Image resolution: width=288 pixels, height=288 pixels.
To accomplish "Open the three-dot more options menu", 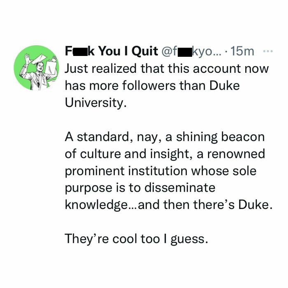I will (x=267, y=51).
